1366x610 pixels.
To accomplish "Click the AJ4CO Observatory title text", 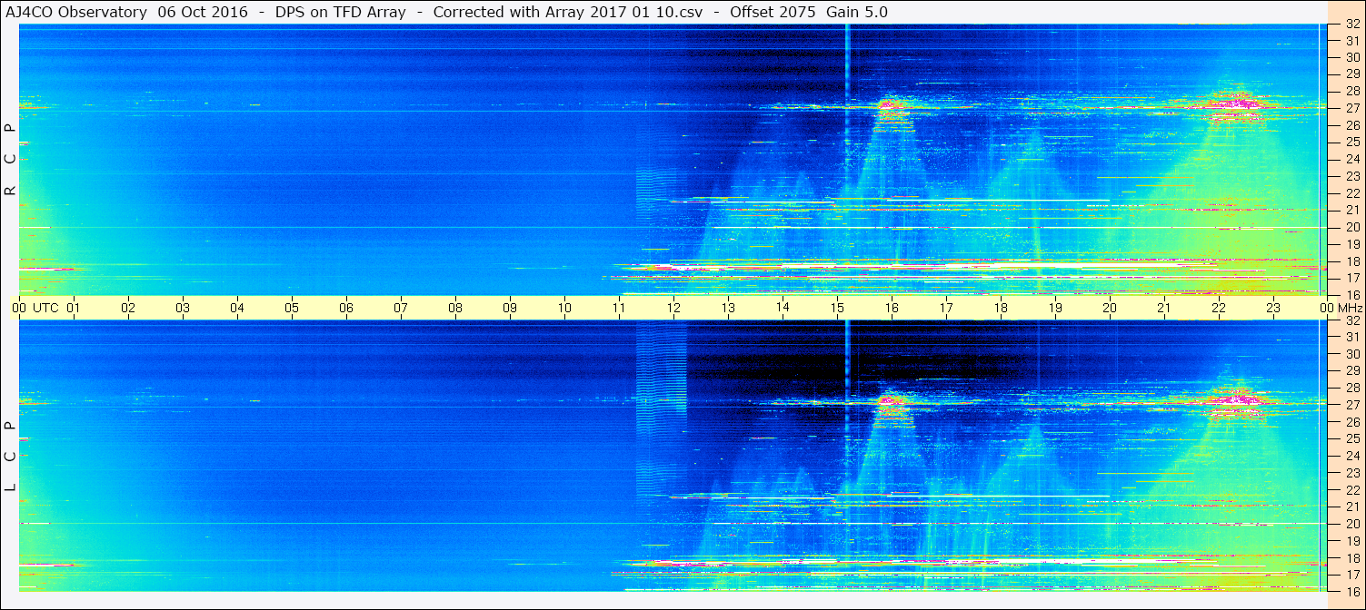I will tap(76, 12).
